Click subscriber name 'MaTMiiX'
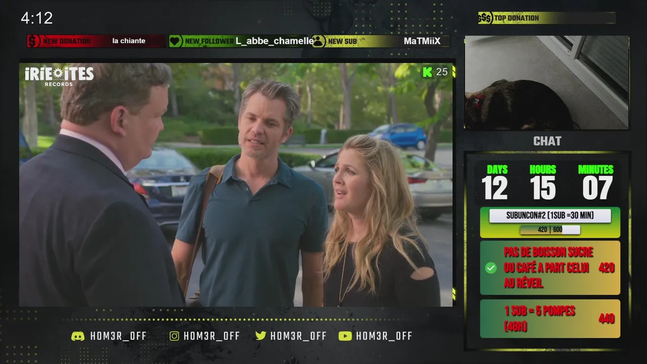This screenshot has width=647, height=364. [423, 41]
